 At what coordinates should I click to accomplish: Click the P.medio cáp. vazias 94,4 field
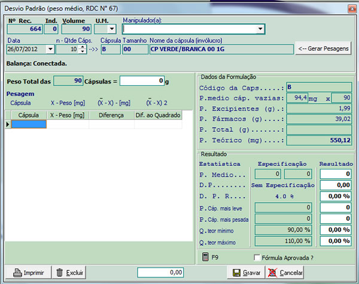(297, 98)
